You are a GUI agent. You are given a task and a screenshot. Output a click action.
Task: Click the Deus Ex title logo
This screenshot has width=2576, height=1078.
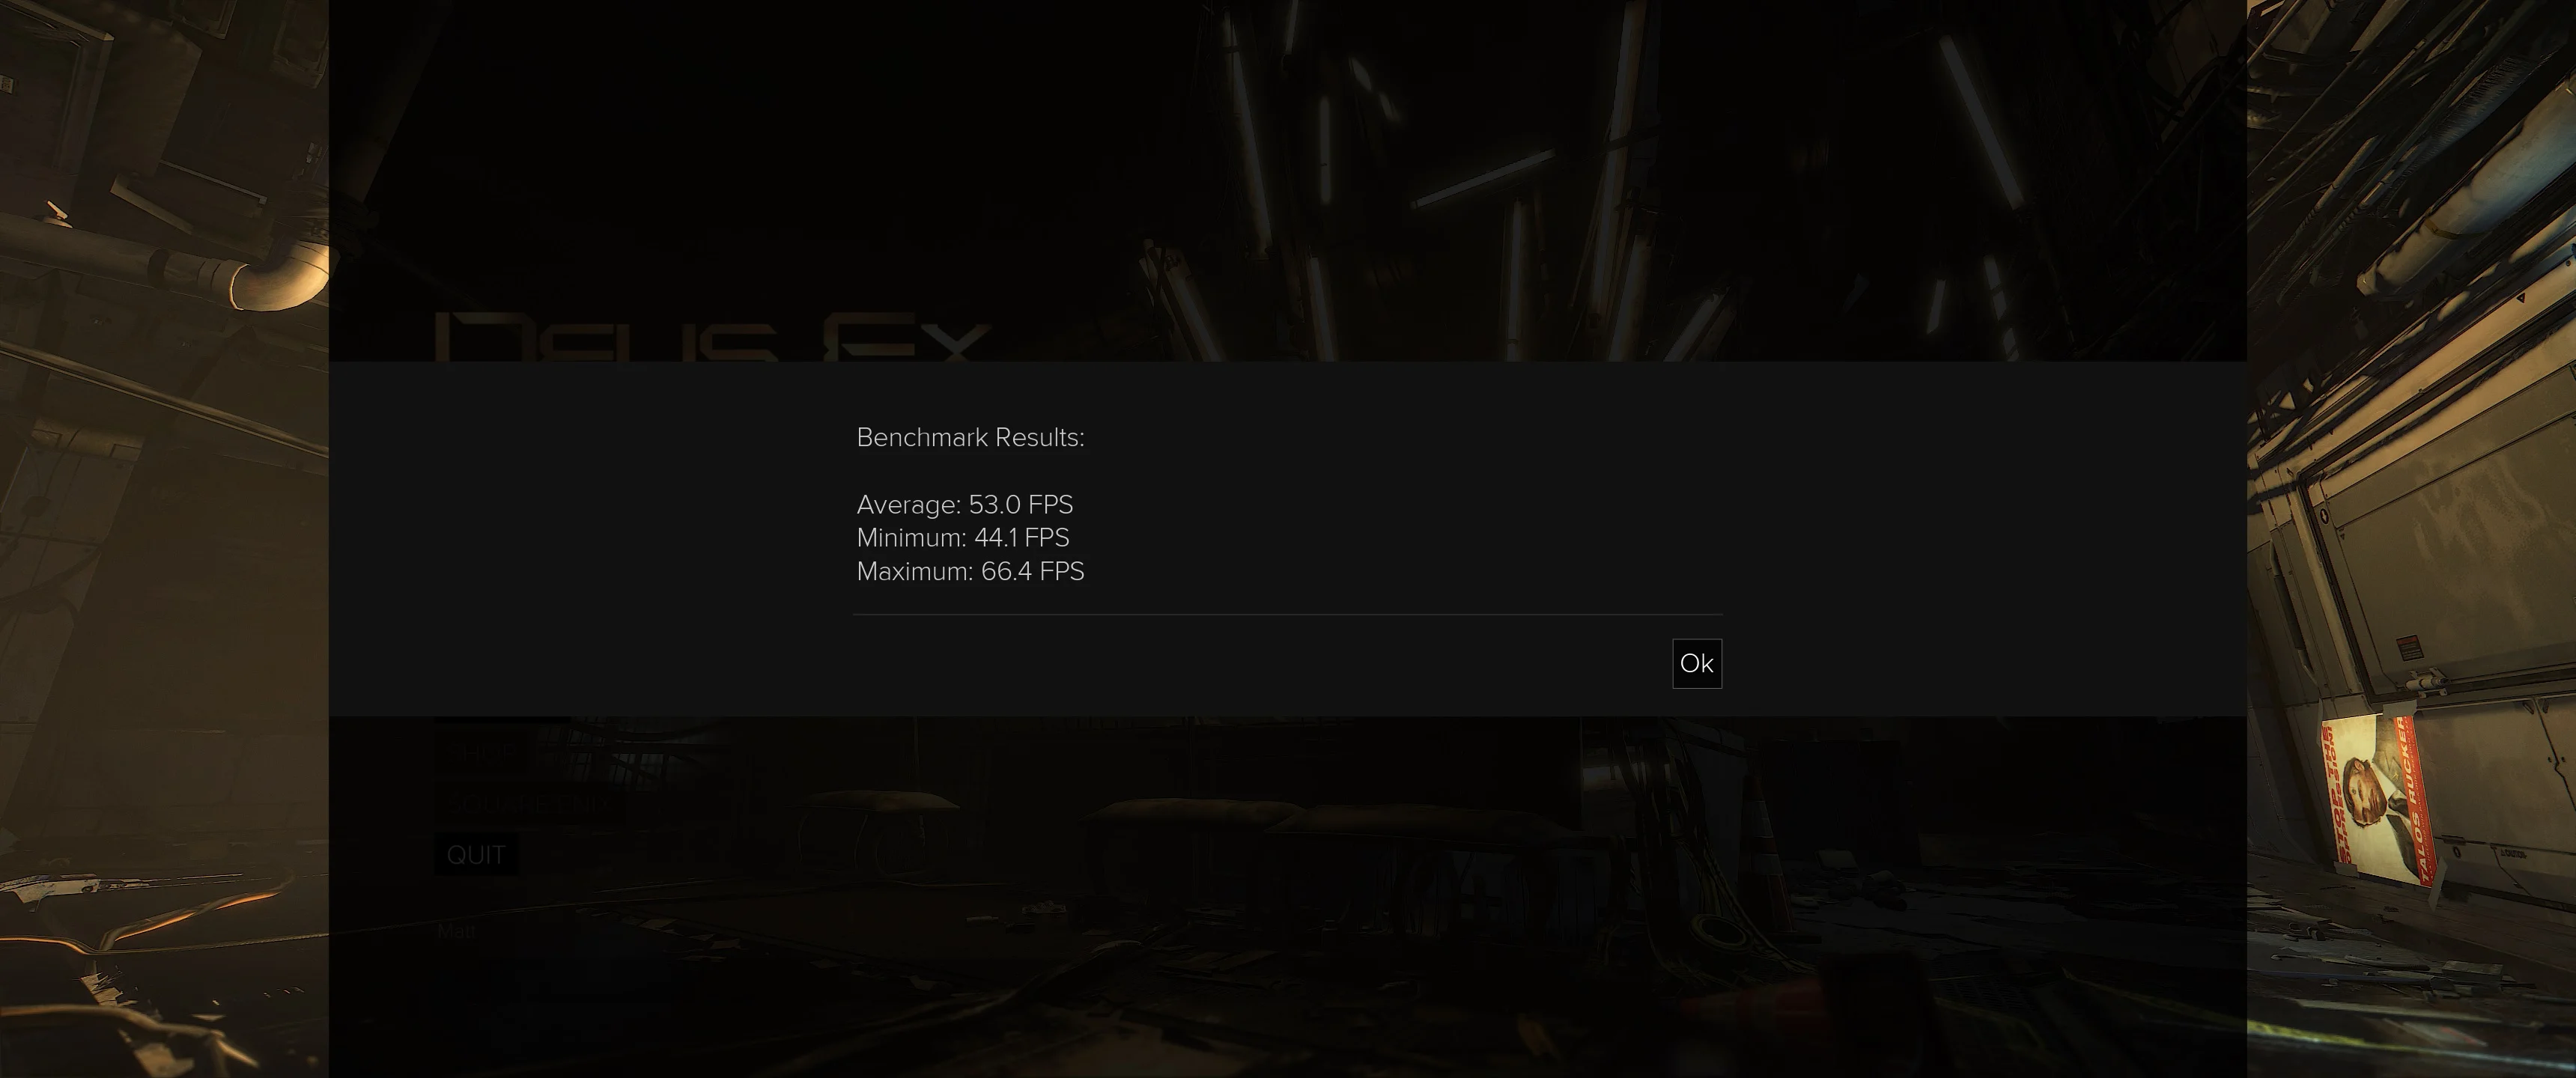(712, 337)
